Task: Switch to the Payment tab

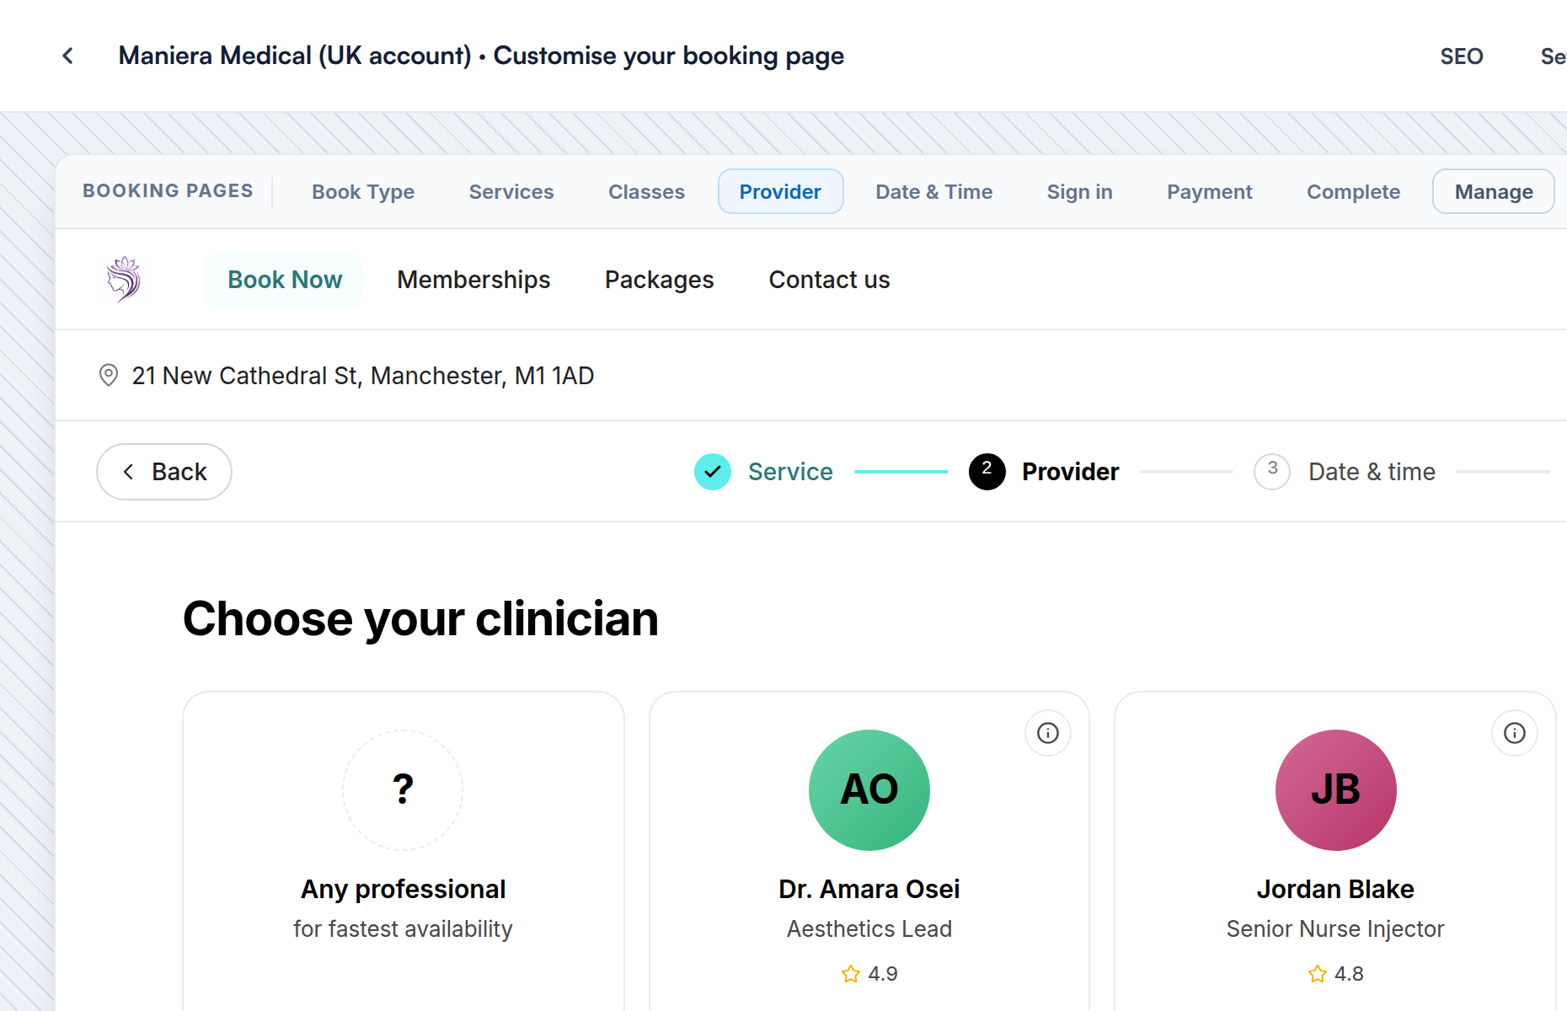Action: point(1210,192)
